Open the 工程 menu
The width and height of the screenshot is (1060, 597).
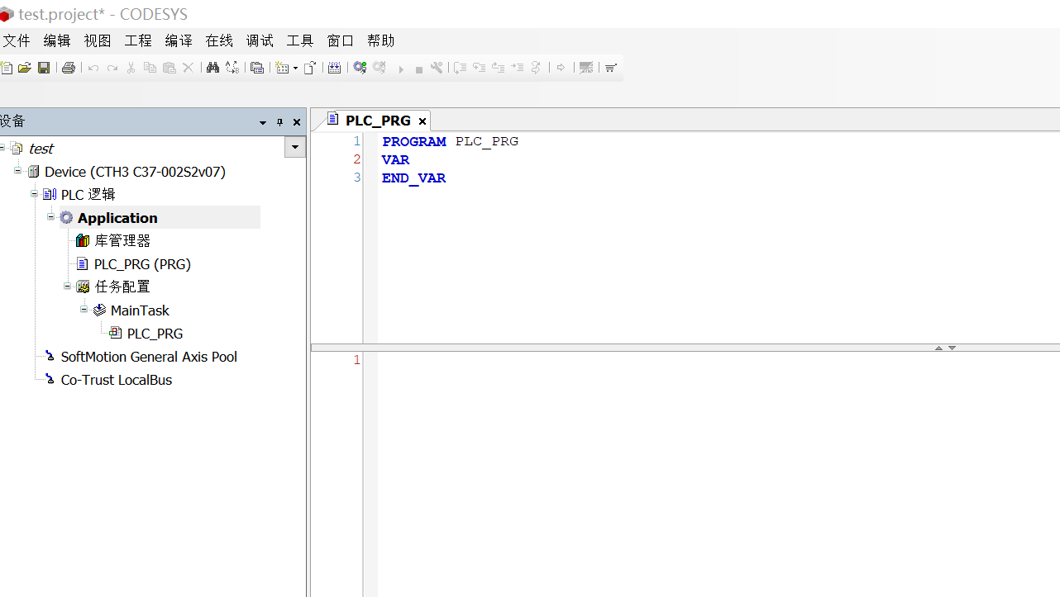(x=137, y=40)
